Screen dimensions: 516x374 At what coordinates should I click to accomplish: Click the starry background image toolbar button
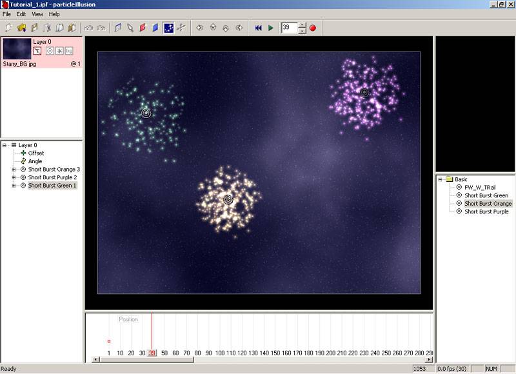[x=168, y=28]
